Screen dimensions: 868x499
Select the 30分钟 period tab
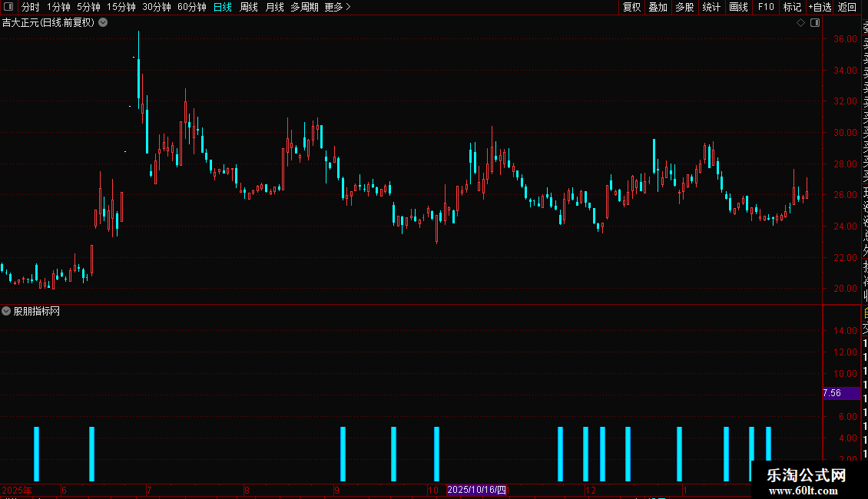(x=157, y=7)
